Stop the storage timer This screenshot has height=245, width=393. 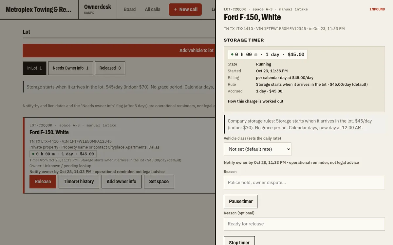239,241
